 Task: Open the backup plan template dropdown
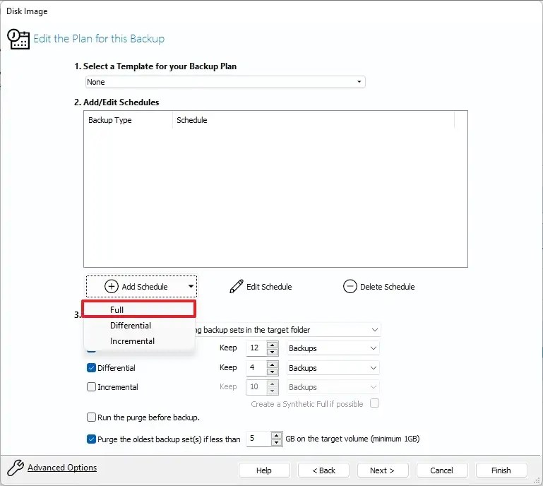pyautogui.click(x=225, y=82)
